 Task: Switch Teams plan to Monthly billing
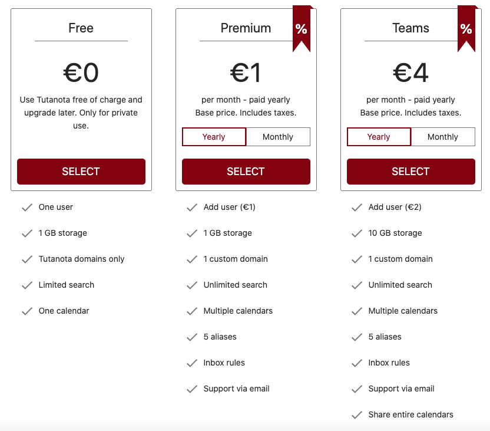click(443, 137)
